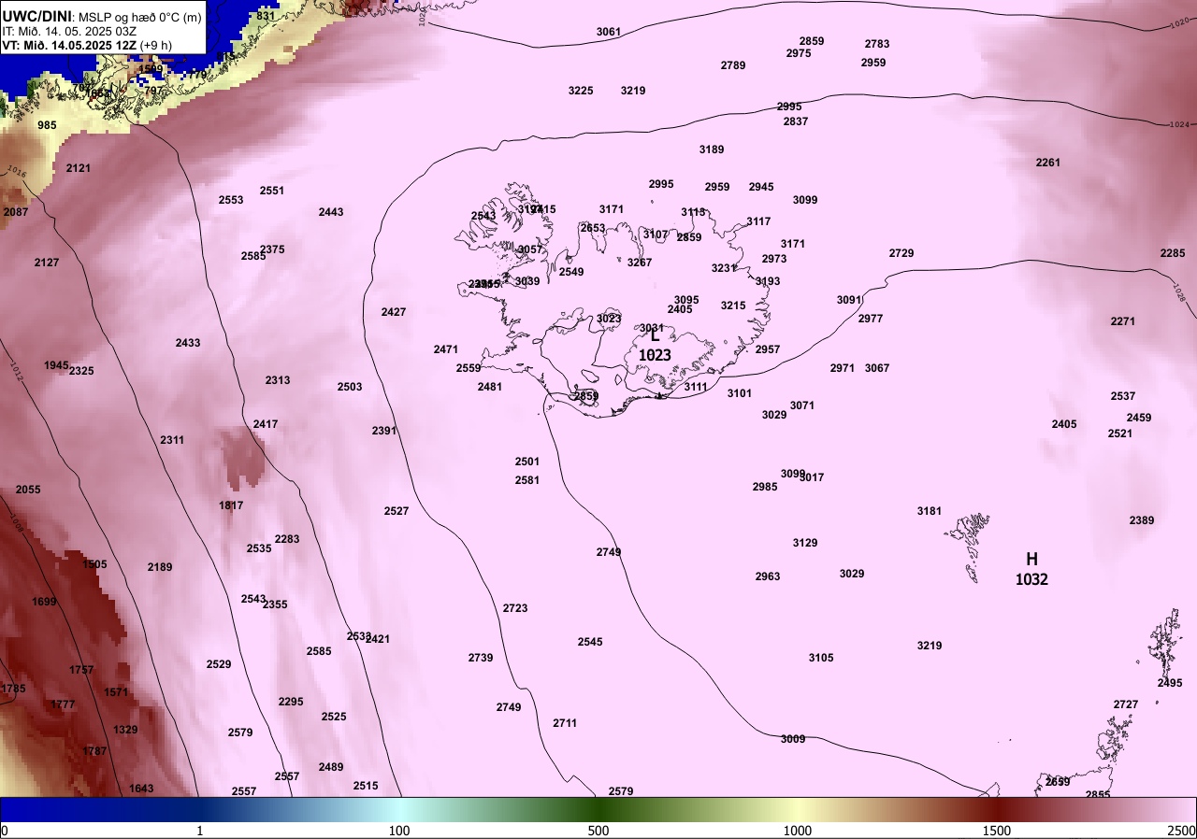Click the map value 2427
The image size is (1197, 839).
pyautogui.click(x=394, y=312)
